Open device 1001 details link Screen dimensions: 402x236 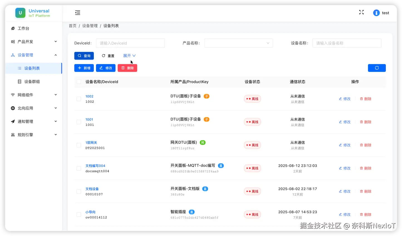(x=89, y=119)
